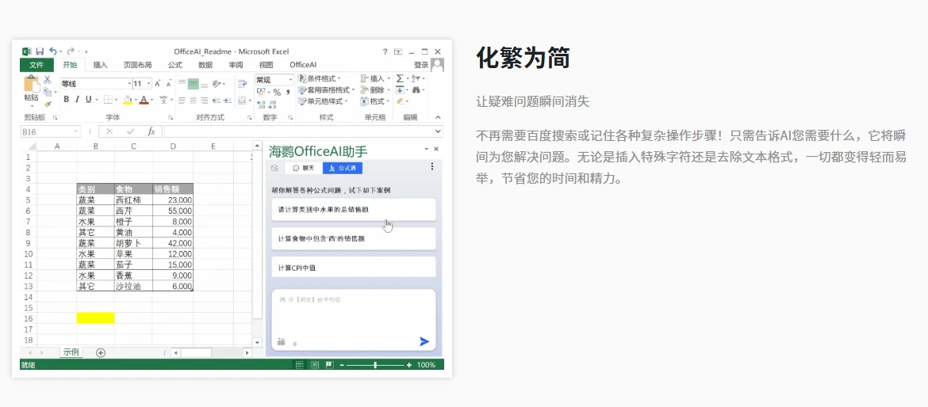
Task: Click the Percent Style icon
Action: (x=277, y=92)
